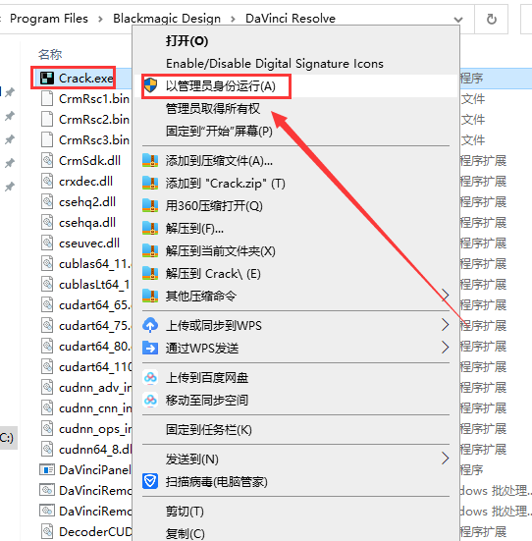Viewport: 532px width, 541px height.
Task: Select the csehqa.dll file name
Action: click(x=87, y=223)
